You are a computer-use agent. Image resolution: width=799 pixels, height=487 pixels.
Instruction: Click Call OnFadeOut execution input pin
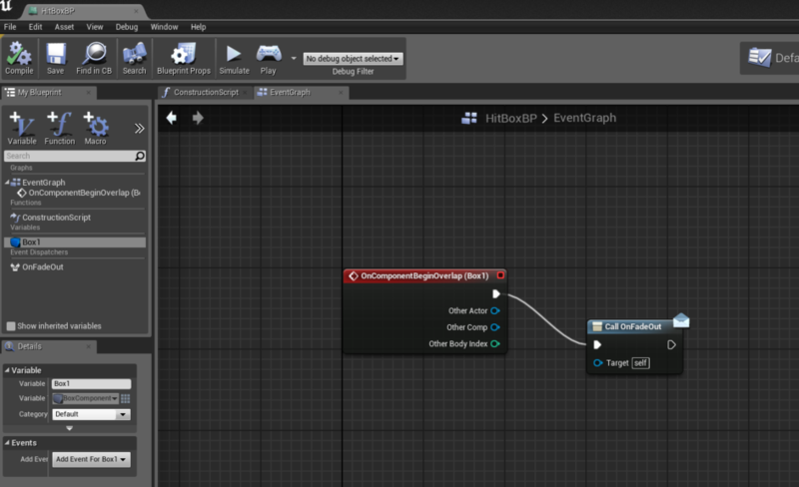coord(597,345)
